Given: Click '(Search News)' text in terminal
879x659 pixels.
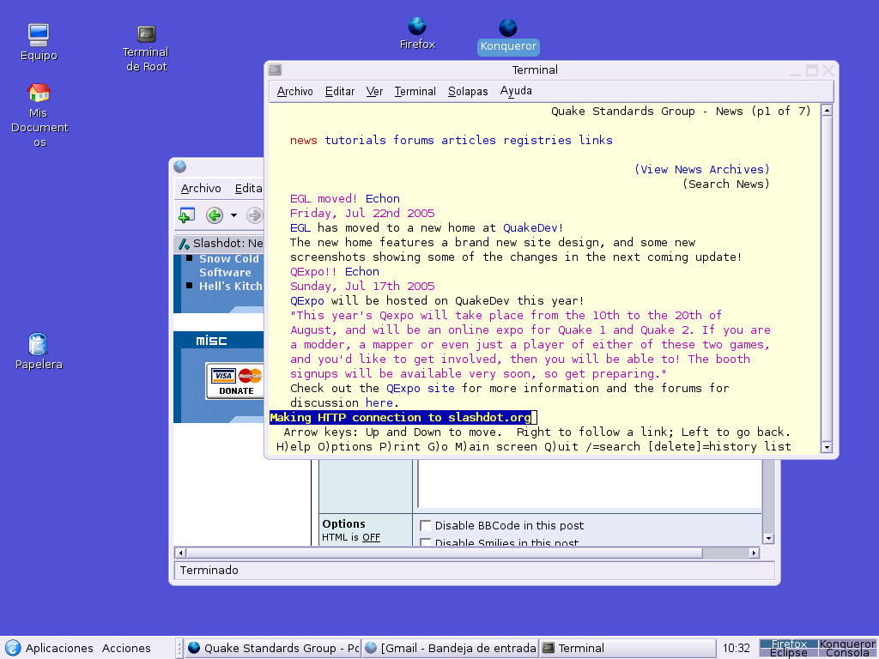Looking at the screenshot, I should [726, 184].
